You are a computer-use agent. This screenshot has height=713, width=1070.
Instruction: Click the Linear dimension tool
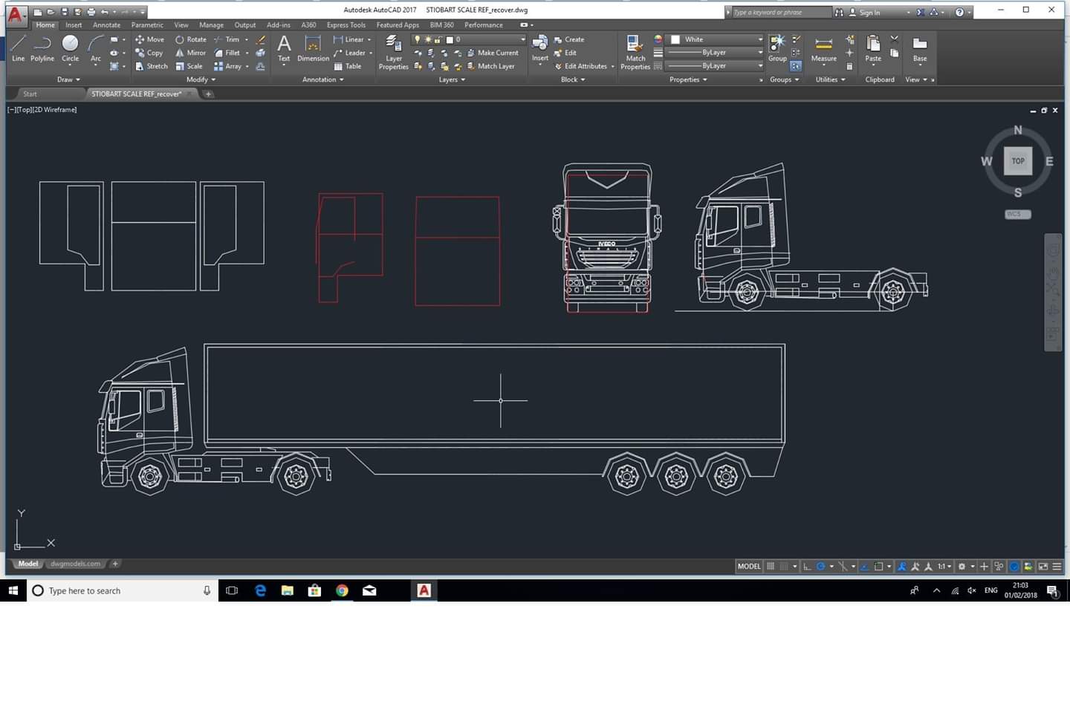(348, 39)
